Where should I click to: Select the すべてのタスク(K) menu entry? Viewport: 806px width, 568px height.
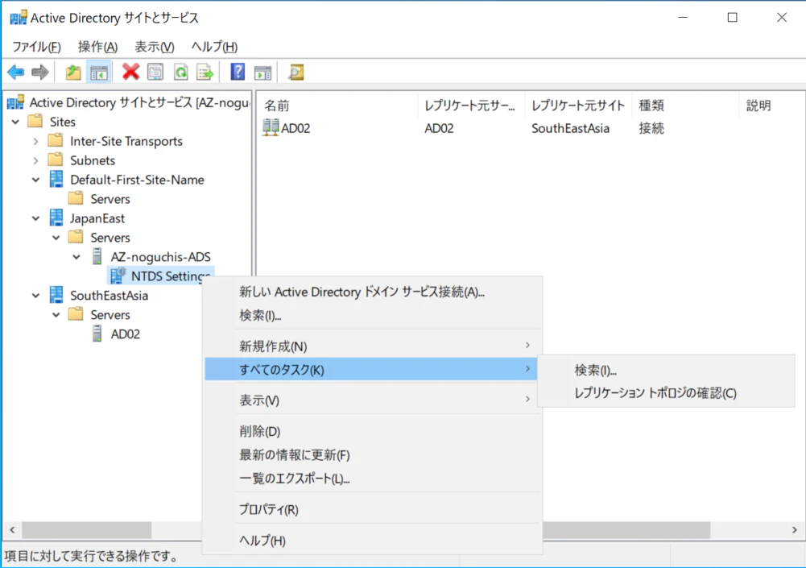tap(370, 370)
